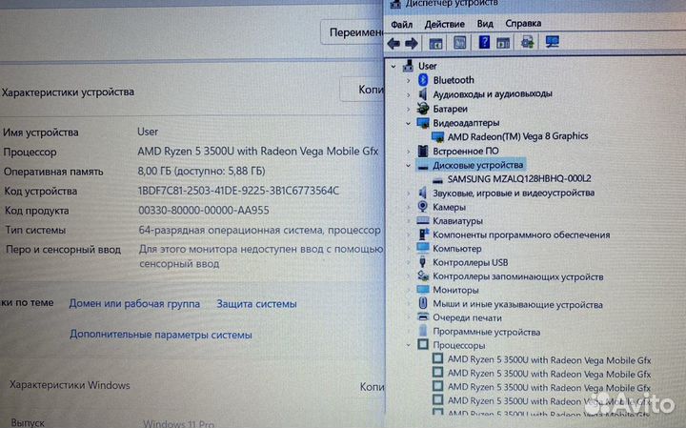Open Домен или рабочая группа link
This screenshot has width=686, height=428.
[134, 304]
